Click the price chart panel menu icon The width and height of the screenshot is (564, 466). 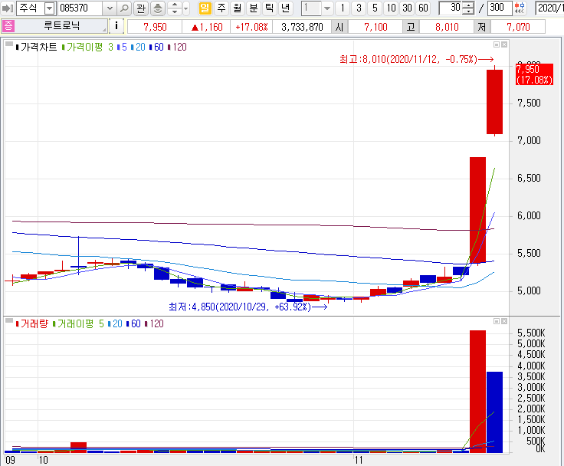click(9, 44)
